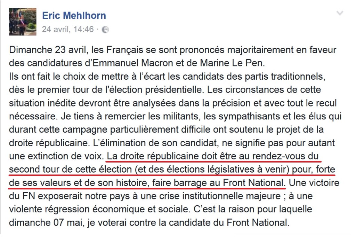Click the blue author name heading

click(74, 15)
